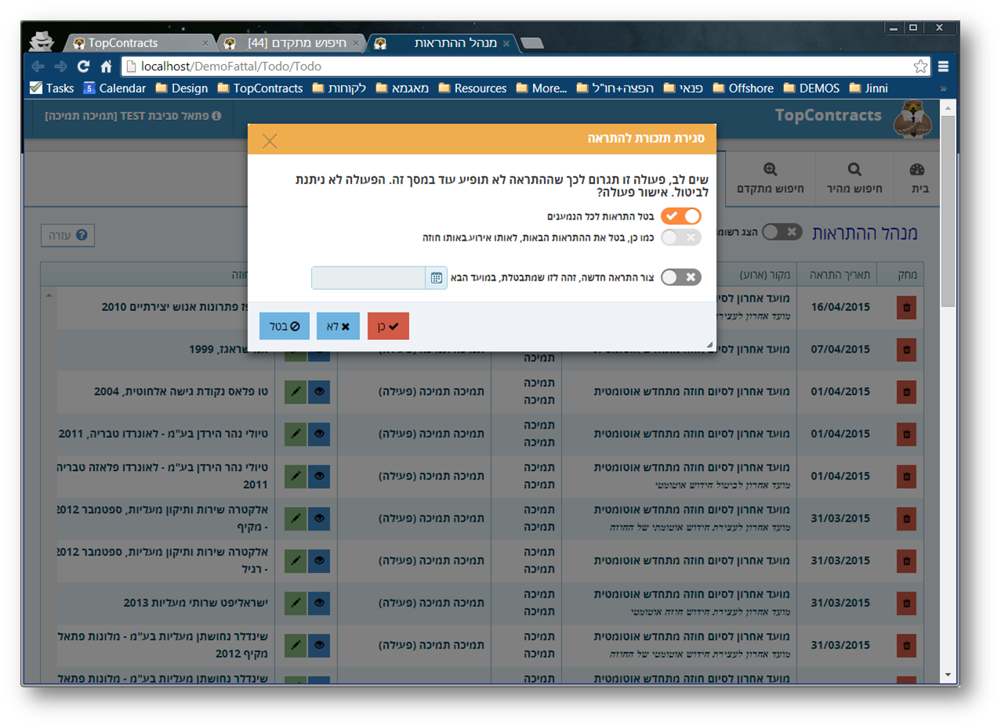Click the פתאל סביבת TEST environment label
The image size is (1001, 728).
133,116
